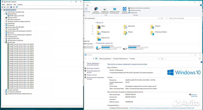Viewport: 203px width, 110px height.
Task: Open the Документы folder
Action: point(129,27)
